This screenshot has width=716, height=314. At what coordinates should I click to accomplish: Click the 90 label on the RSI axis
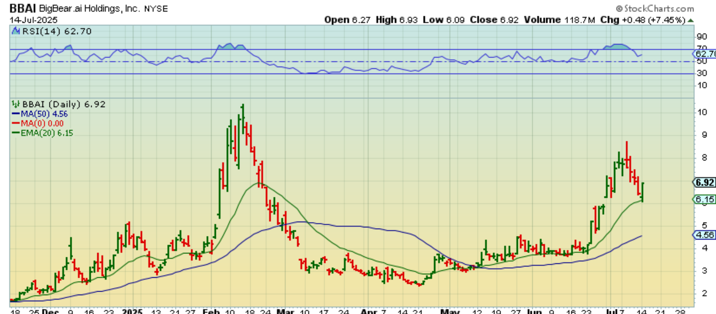pos(702,37)
